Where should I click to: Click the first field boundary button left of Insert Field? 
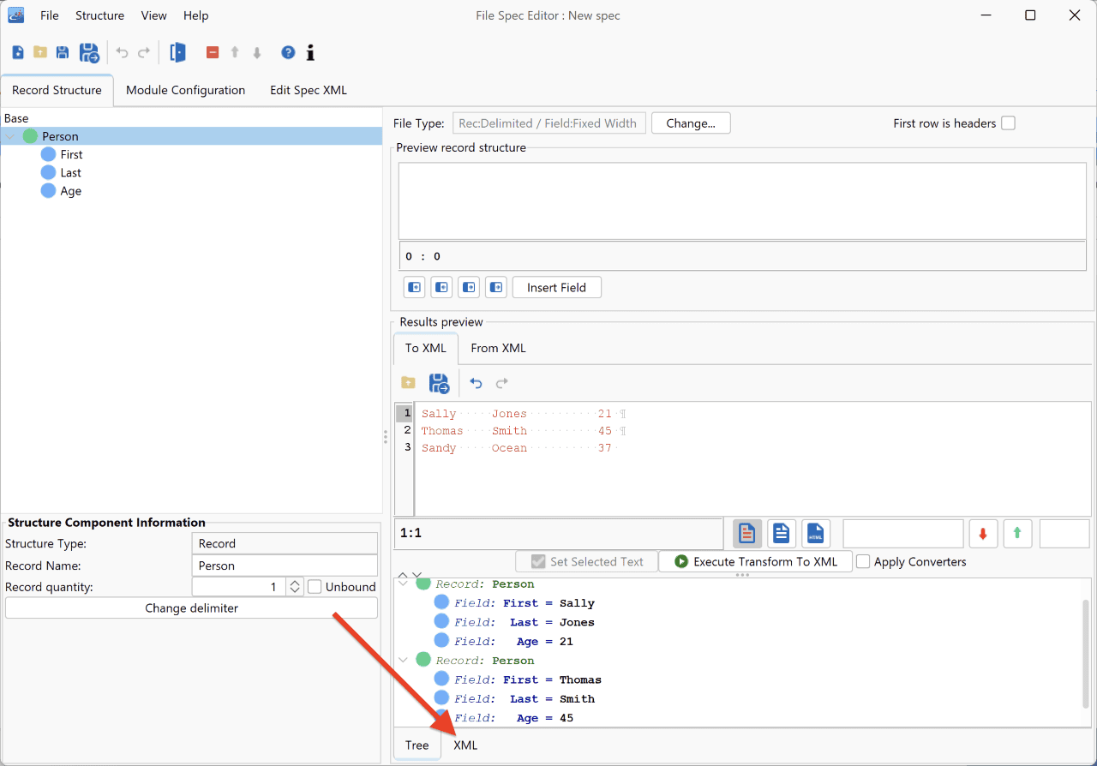[414, 288]
